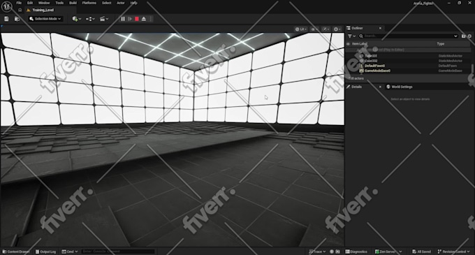Focus the console command input field
Screen dimensions: 475x255
[x=118, y=252]
